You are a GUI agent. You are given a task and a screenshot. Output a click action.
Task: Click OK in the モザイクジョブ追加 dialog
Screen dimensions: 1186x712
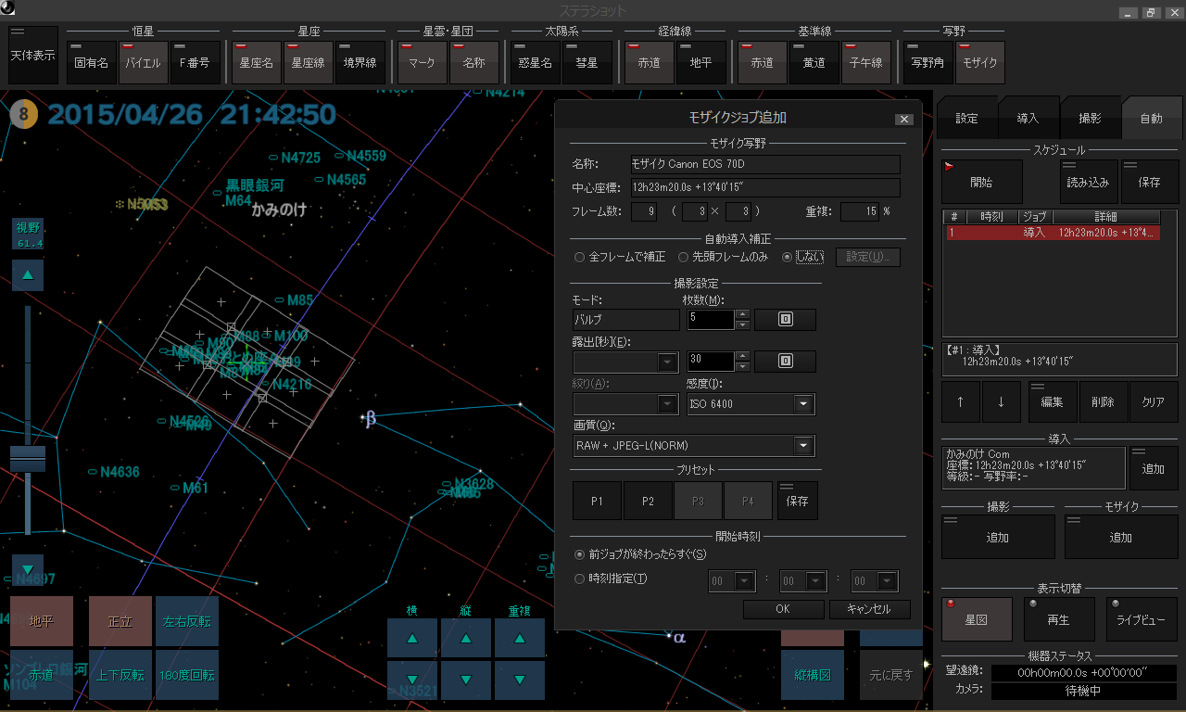tap(783, 609)
